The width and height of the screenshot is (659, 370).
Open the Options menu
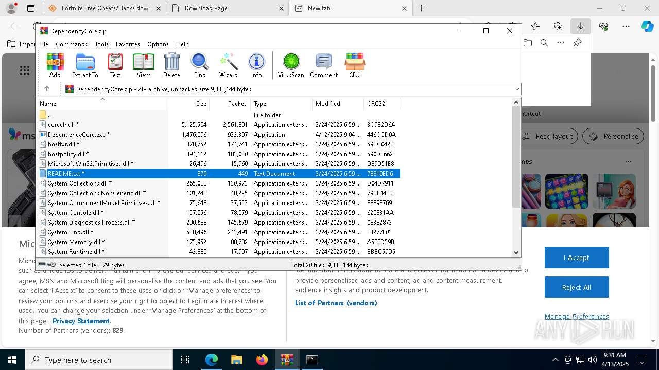(x=158, y=44)
